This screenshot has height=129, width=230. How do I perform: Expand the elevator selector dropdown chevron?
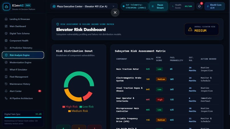tap(113, 6)
